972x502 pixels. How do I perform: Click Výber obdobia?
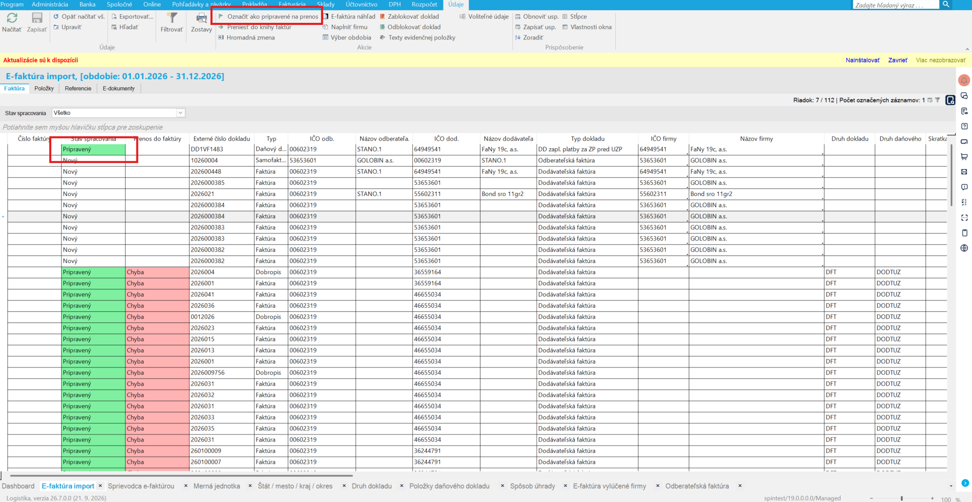click(347, 38)
